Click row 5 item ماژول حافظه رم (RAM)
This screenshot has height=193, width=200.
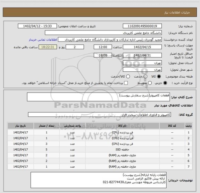pyautogui.click(x=122, y=155)
